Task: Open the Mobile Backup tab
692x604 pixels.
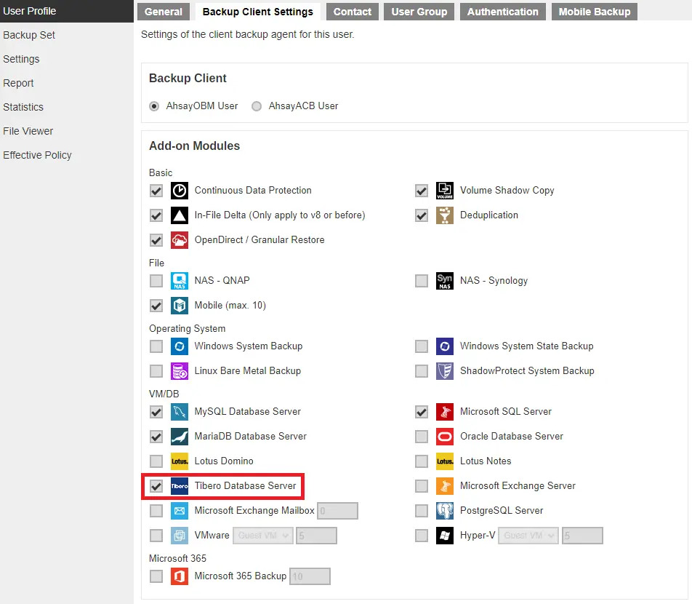Action: point(594,12)
